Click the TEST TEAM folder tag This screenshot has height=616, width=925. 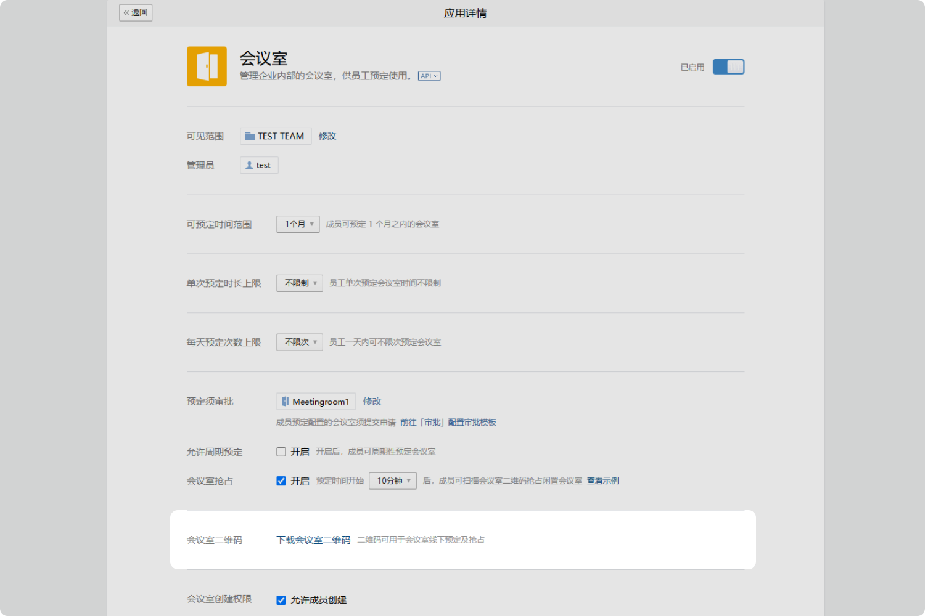(275, 136)
